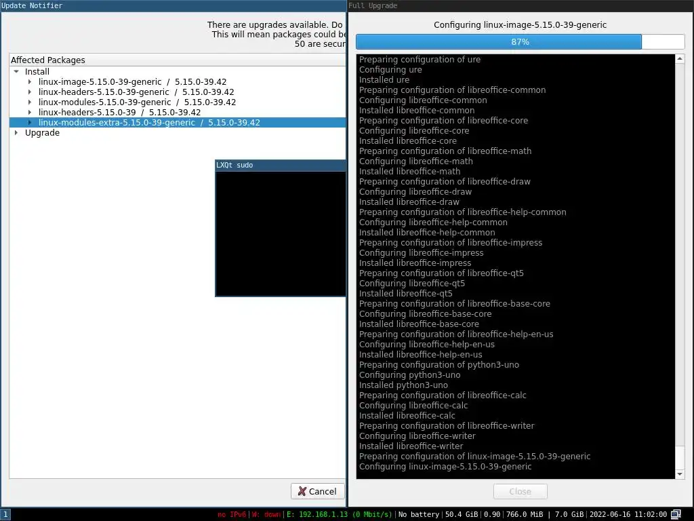This screenshot has height=521, width=694.
Task: Click the Upgrade group label
Action: click(42, 133)
